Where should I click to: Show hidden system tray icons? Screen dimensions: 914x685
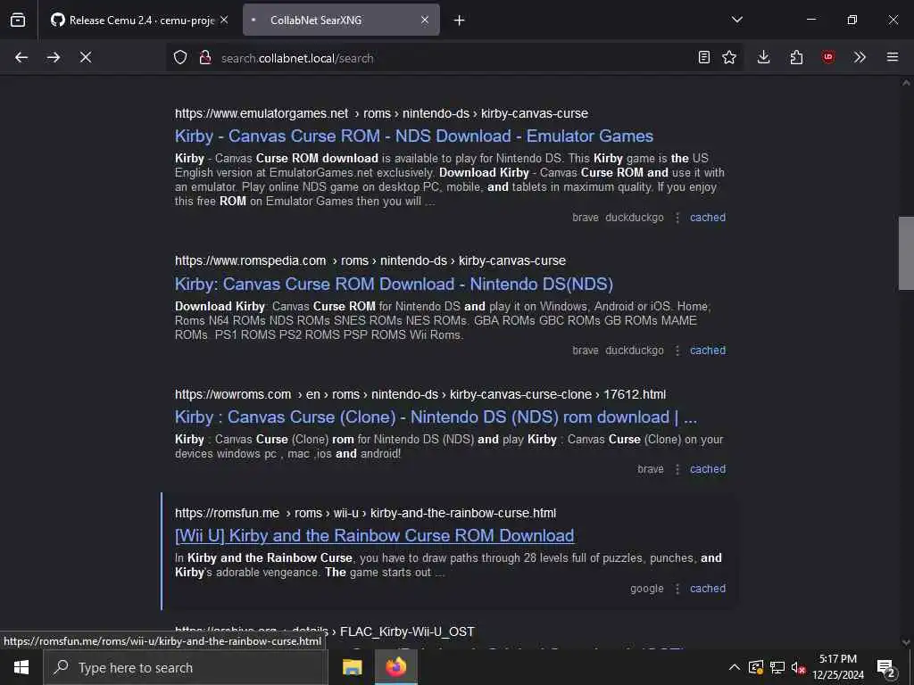coord(735,667)
